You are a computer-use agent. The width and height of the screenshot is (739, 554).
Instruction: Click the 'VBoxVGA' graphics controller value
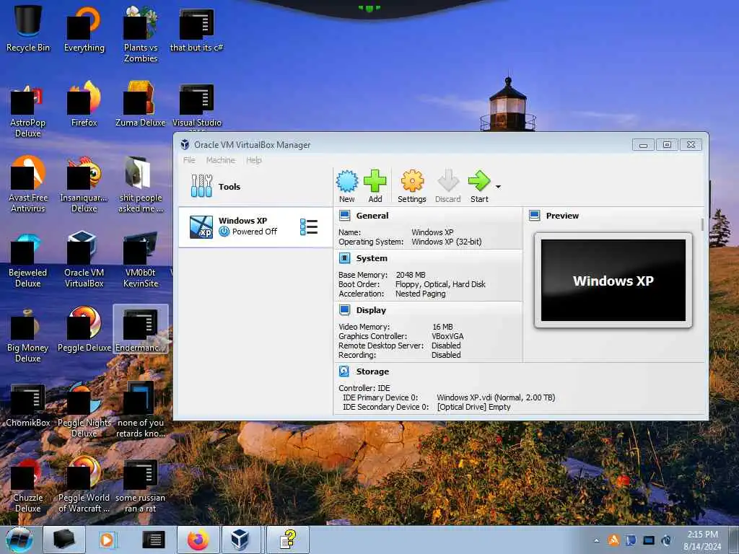pyautogui.click(x=447, y=336)
